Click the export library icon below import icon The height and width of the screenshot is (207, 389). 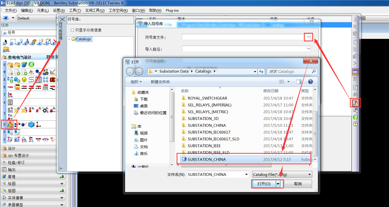(355, 110)
